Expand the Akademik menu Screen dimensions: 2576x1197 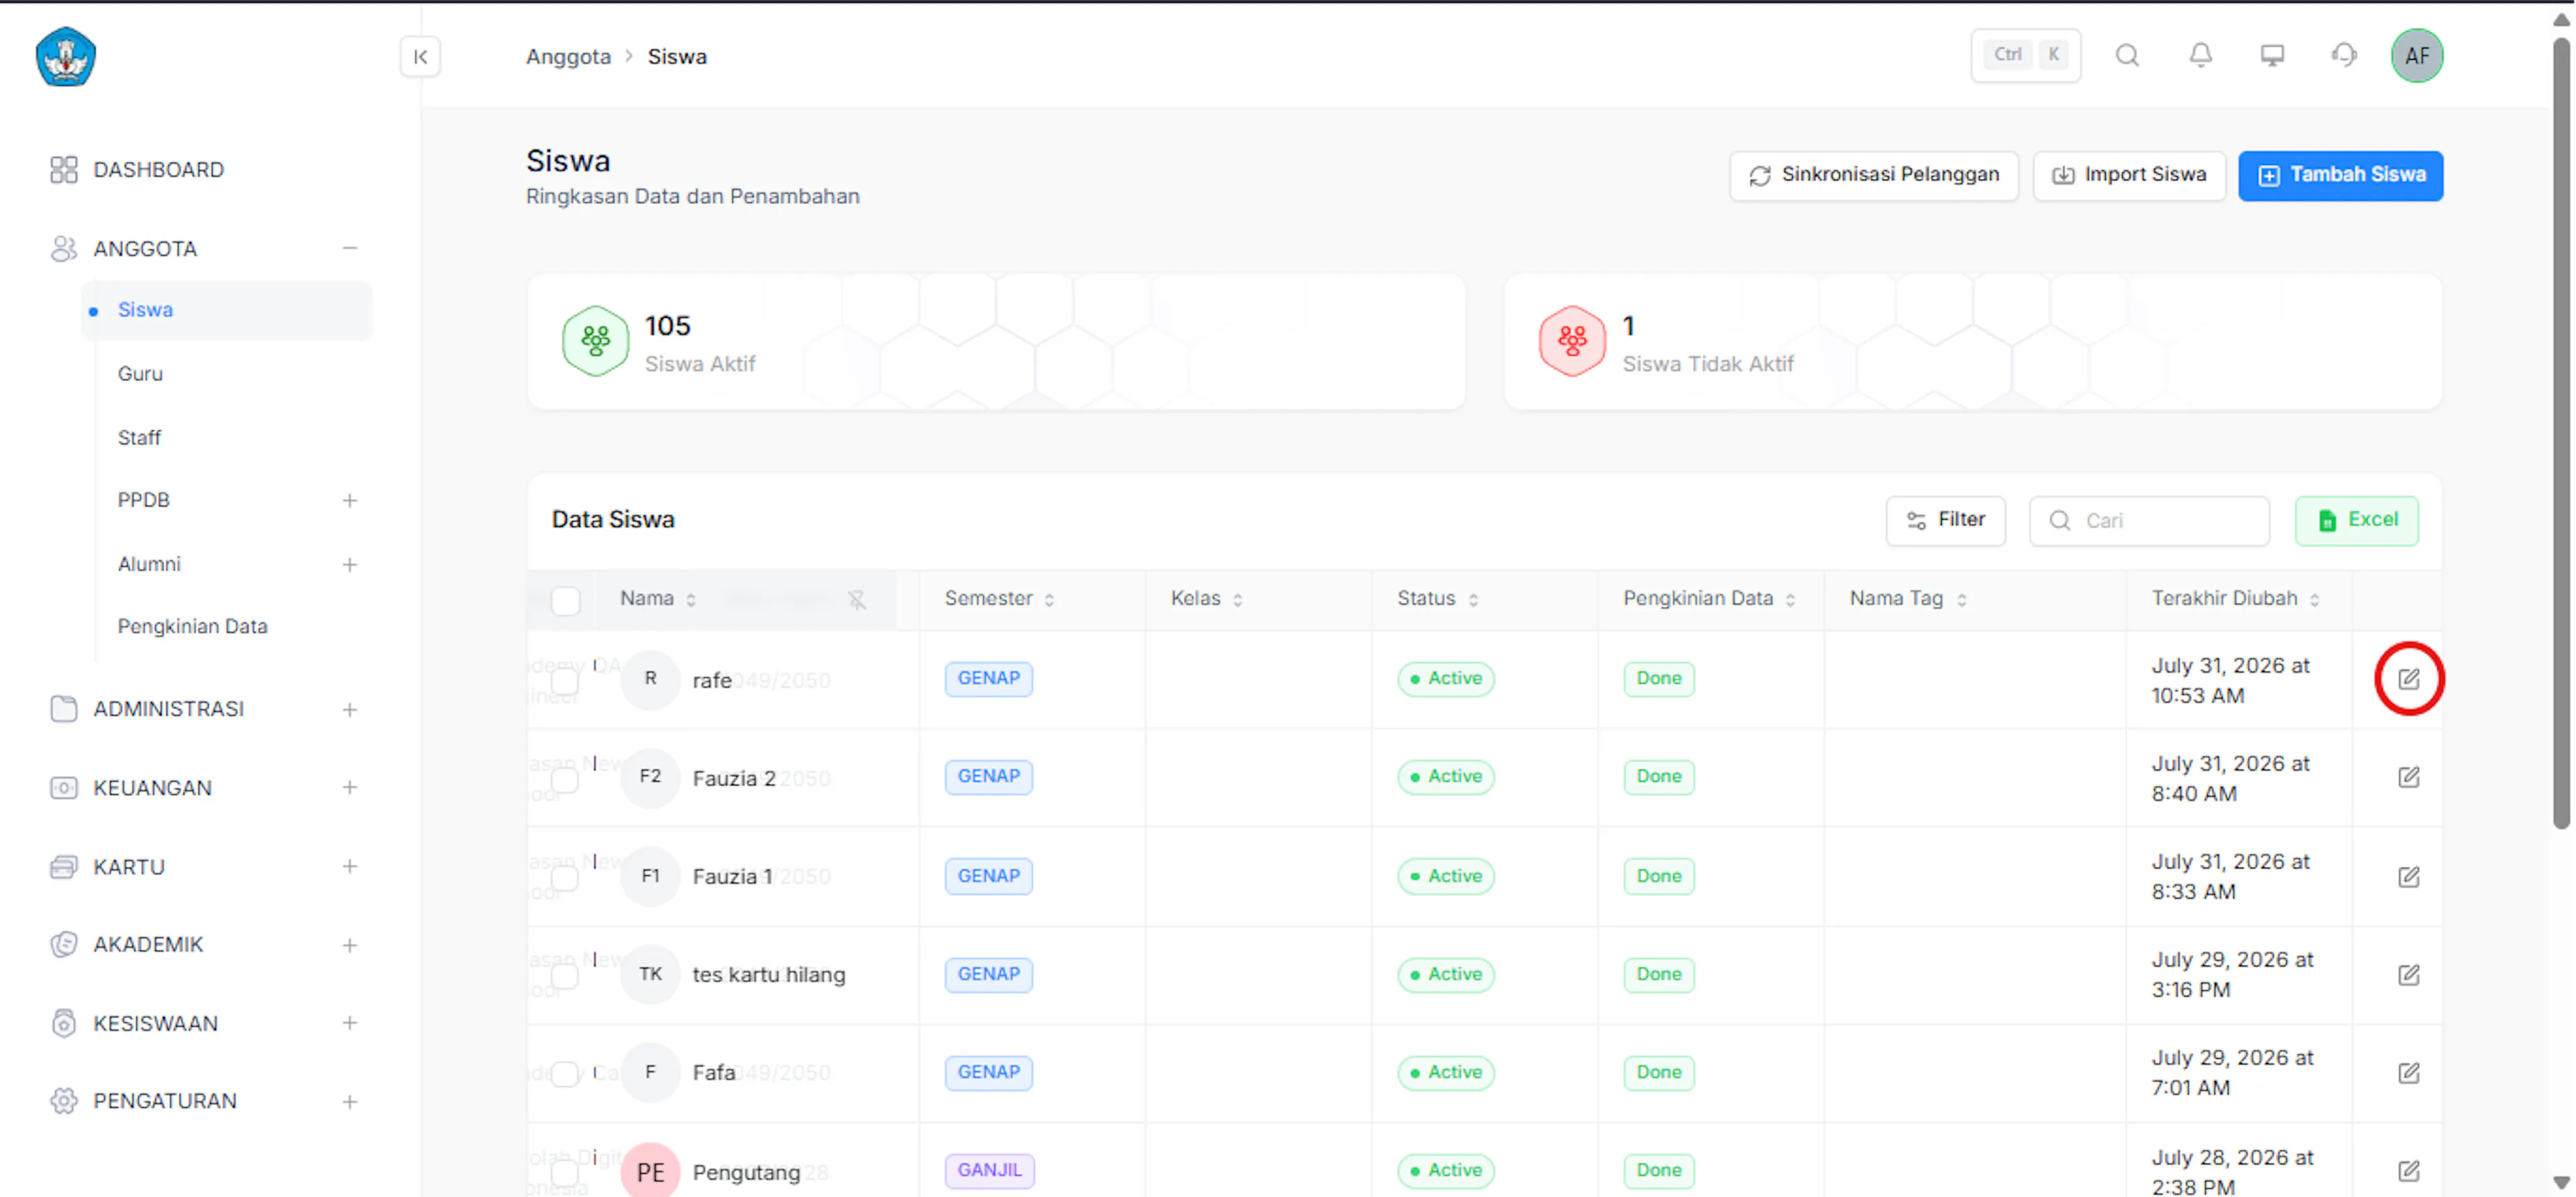pyautogui.click(x=350, y=945)
